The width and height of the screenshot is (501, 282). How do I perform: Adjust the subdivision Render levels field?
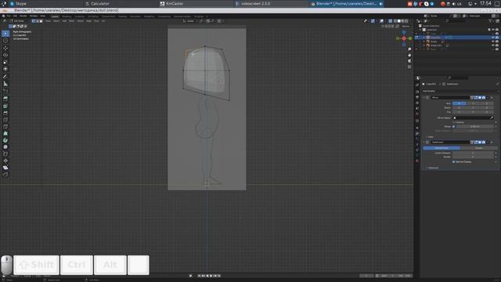[x=473, y=157]
